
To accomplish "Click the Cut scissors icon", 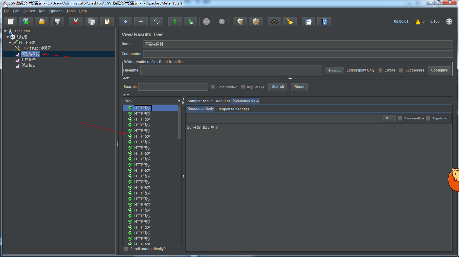I will coord(76,22).
